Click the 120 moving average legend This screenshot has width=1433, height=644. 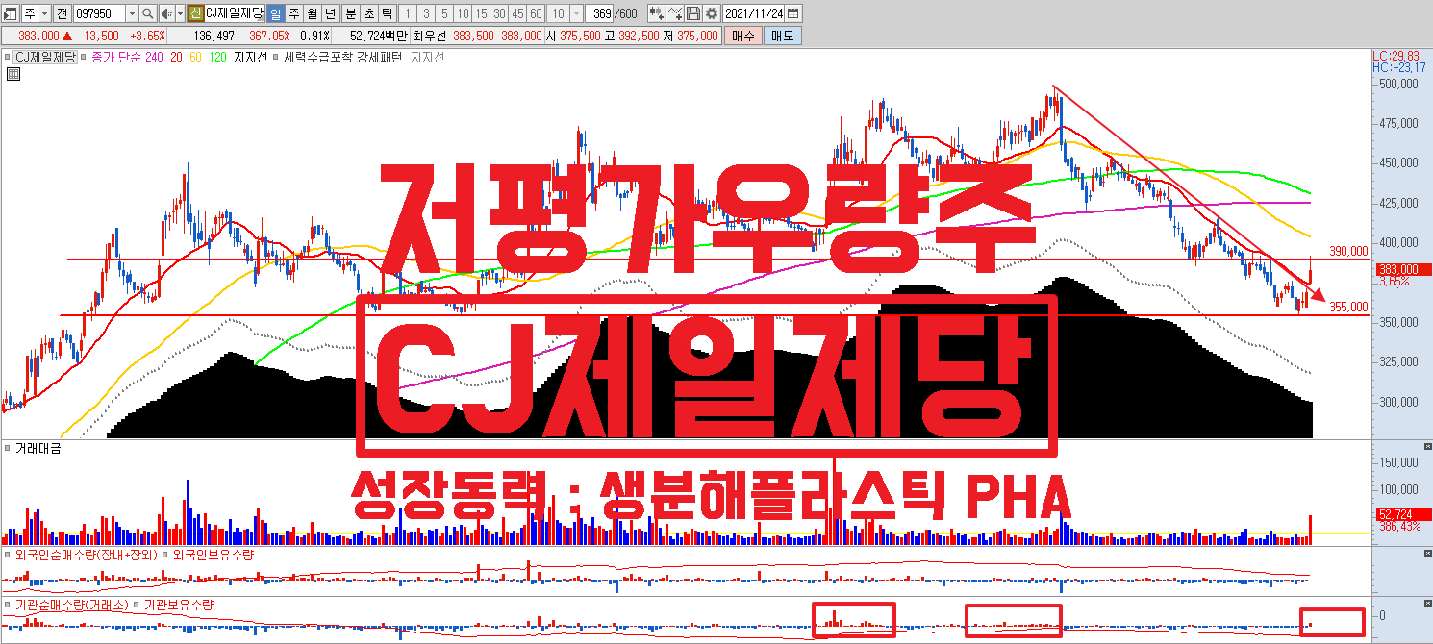(x=218, y=57)
